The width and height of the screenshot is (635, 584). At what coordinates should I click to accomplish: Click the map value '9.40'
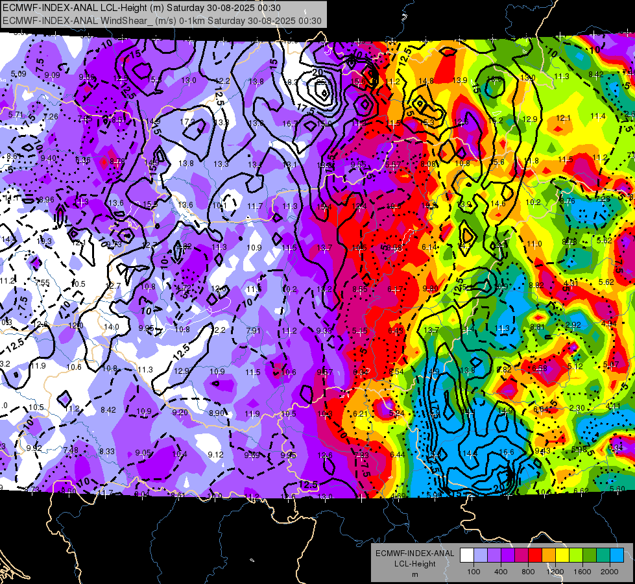(x=48, y=158)
